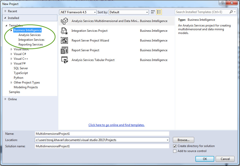This screenshot has width=240, height=166.
Task: Click the Analysis Services Multidimensional project icon
Action: (x=64, y=21)
